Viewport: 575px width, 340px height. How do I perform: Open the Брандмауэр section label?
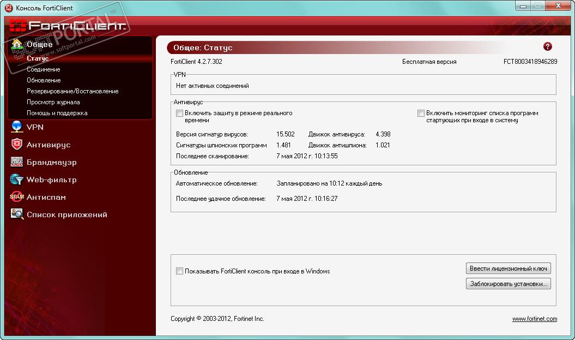(x=52, y=162)
